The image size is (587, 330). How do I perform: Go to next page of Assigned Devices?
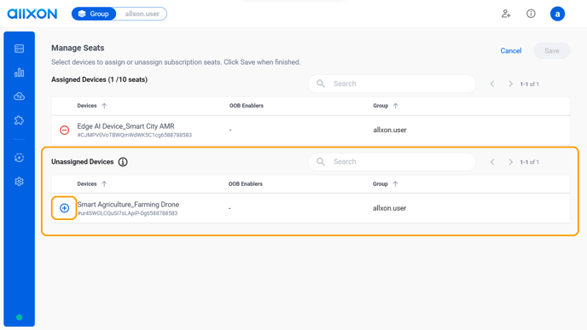(510, 84)
